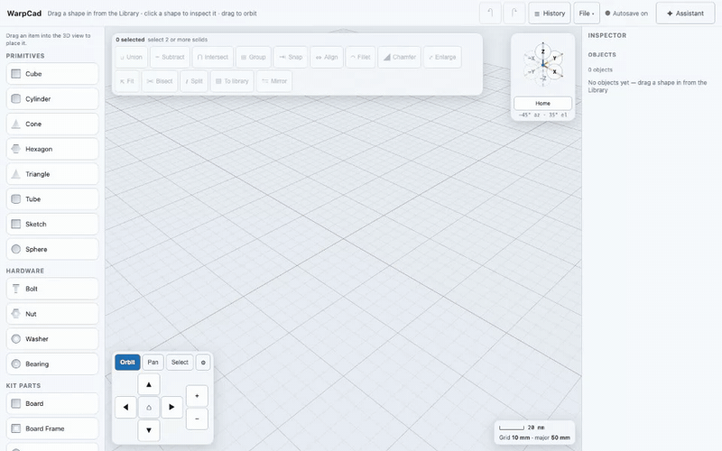This screenshot has width=722, height=451.
Task: Snap view to X axis on gizmo
Action: 555,72
